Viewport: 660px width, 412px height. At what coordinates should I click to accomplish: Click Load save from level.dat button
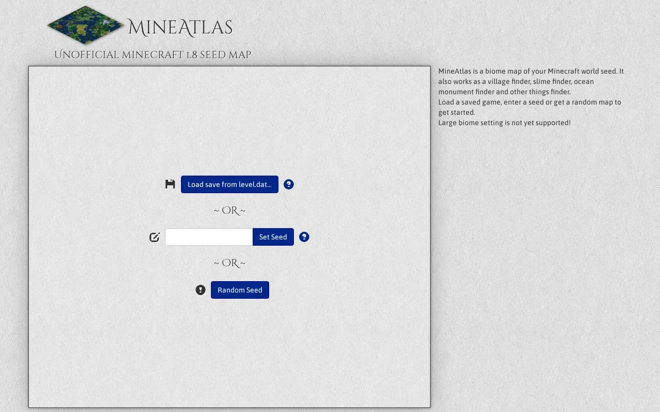(229, 184)
